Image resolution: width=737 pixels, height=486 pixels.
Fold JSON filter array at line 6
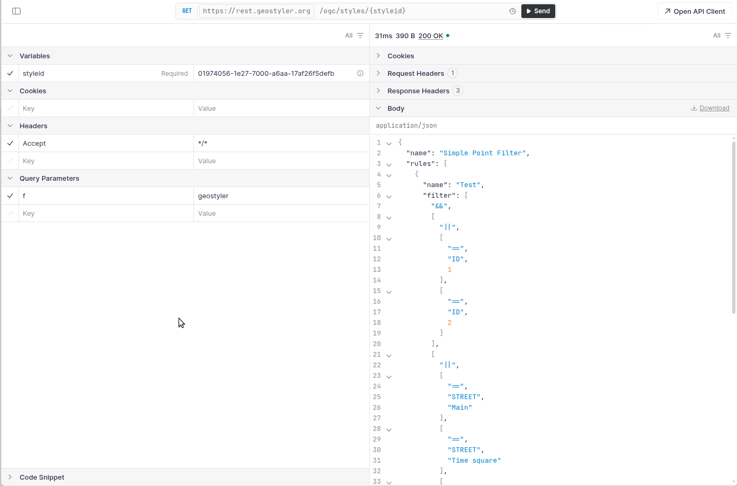pos(389,196)
